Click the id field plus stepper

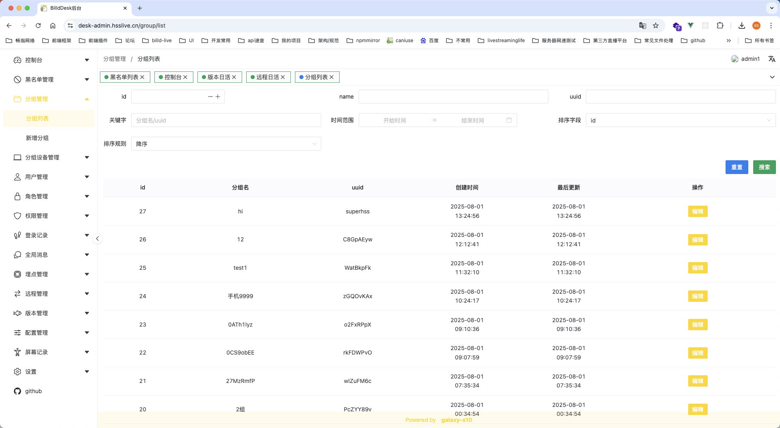218,97
